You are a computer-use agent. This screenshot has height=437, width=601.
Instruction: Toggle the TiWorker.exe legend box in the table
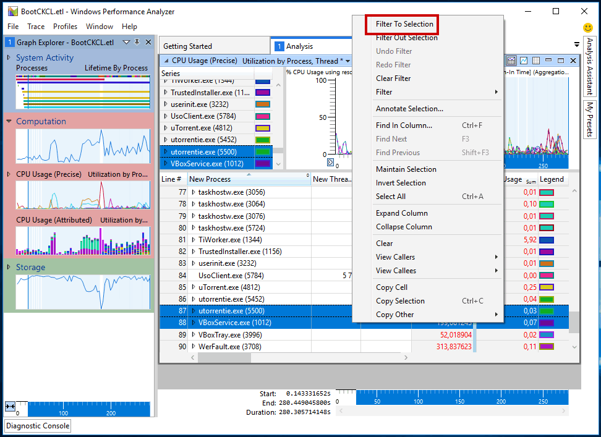547,240
